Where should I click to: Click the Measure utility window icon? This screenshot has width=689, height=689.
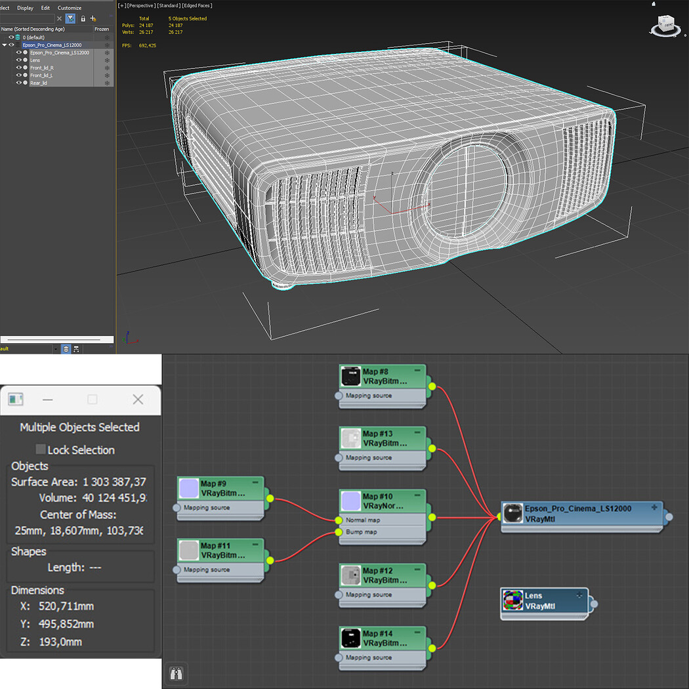(x=16, y=400)
